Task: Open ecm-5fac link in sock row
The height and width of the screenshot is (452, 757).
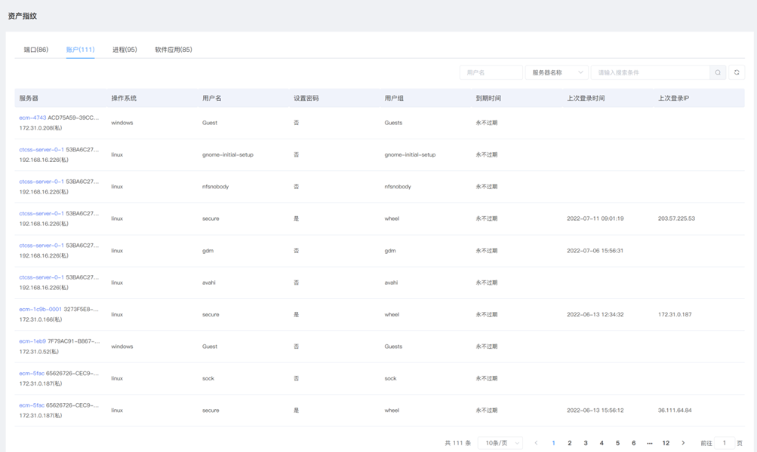Action: [32, 374]
